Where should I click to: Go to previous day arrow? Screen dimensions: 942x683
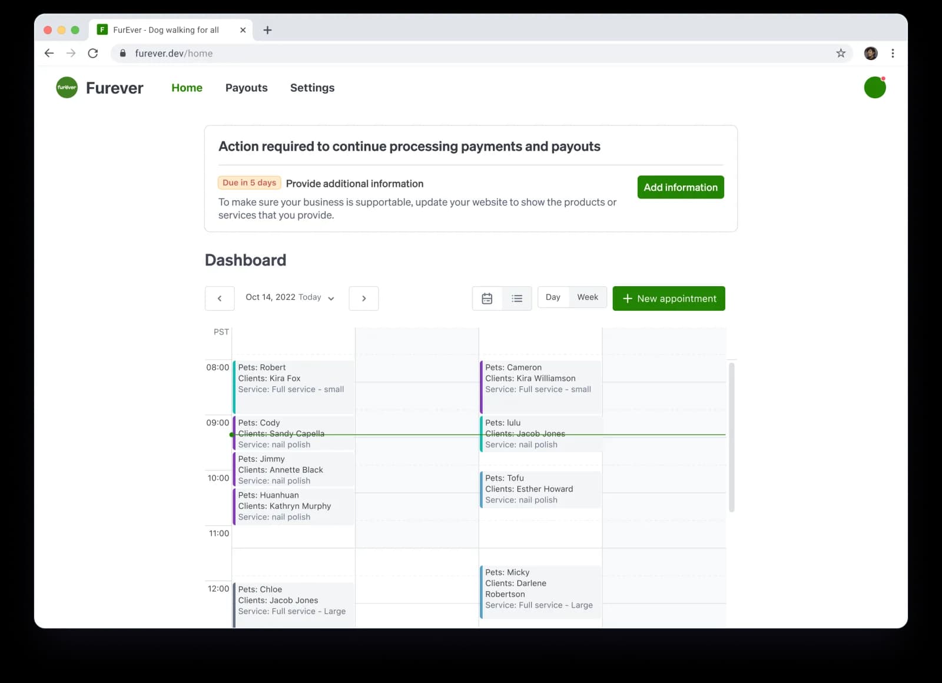(220, 299)
